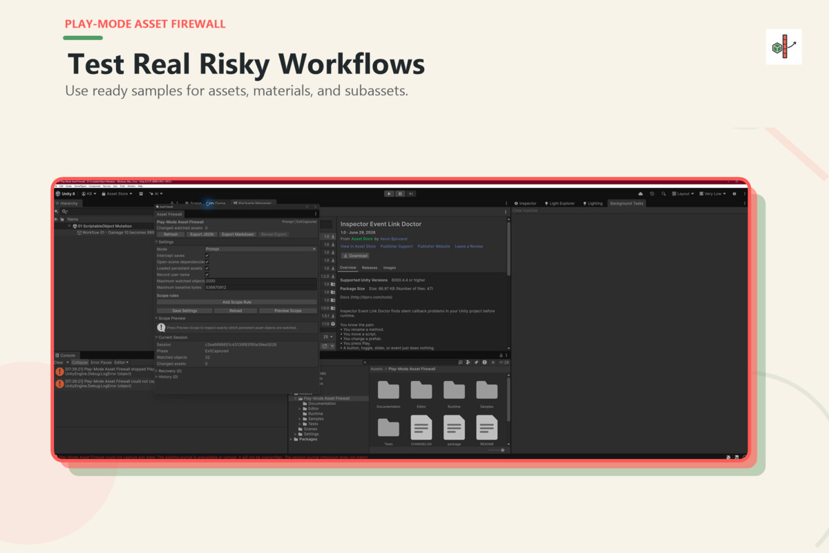Switch to the Images tab
This screenshot has width=829, height=553.
390,268
